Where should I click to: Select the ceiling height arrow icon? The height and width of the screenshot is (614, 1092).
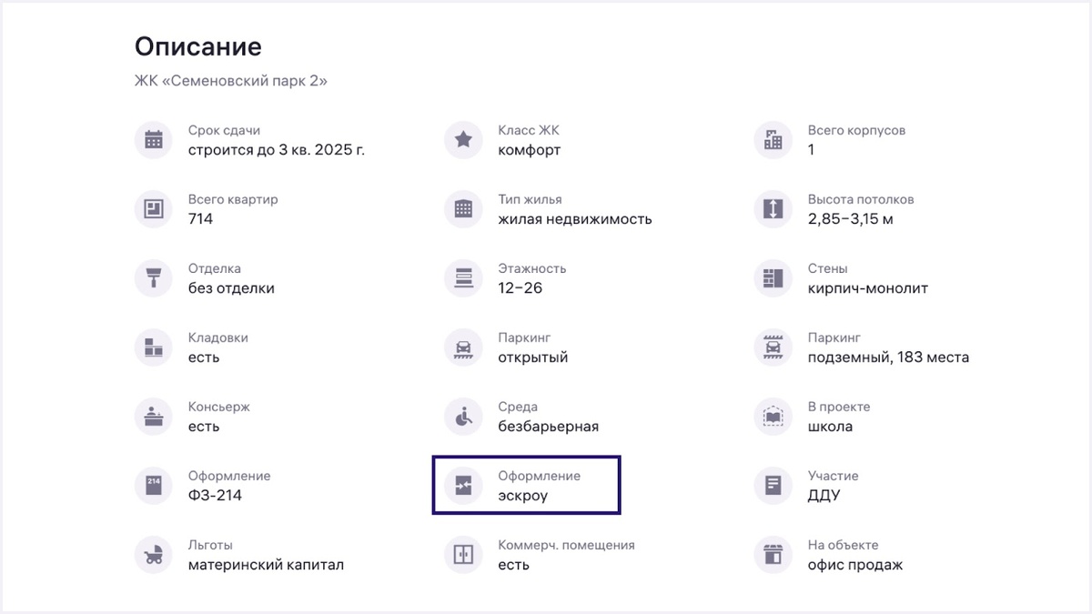[772, 209]
